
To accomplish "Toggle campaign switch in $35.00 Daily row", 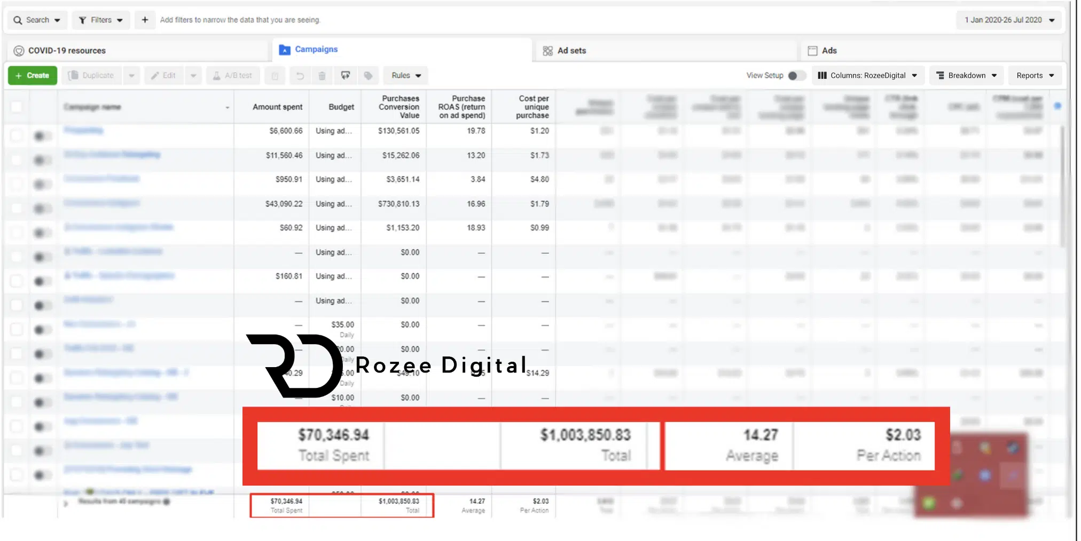I will tap(42, 330).
